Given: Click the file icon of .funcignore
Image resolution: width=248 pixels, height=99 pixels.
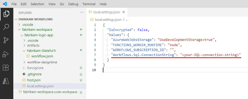Looking at the screenshot, I should click(x=24, y=68).
